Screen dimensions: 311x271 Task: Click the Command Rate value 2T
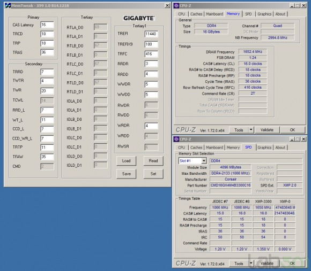tap(253, 94)
